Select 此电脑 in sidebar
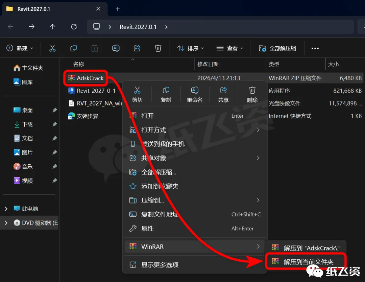The image size is (365, 282). (x=26, y=209)
